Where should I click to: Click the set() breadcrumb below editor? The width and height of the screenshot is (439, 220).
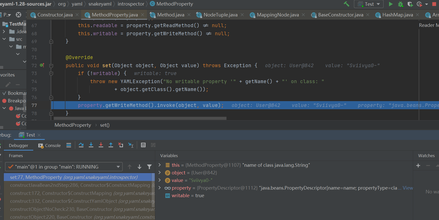(x=105, y=125)
